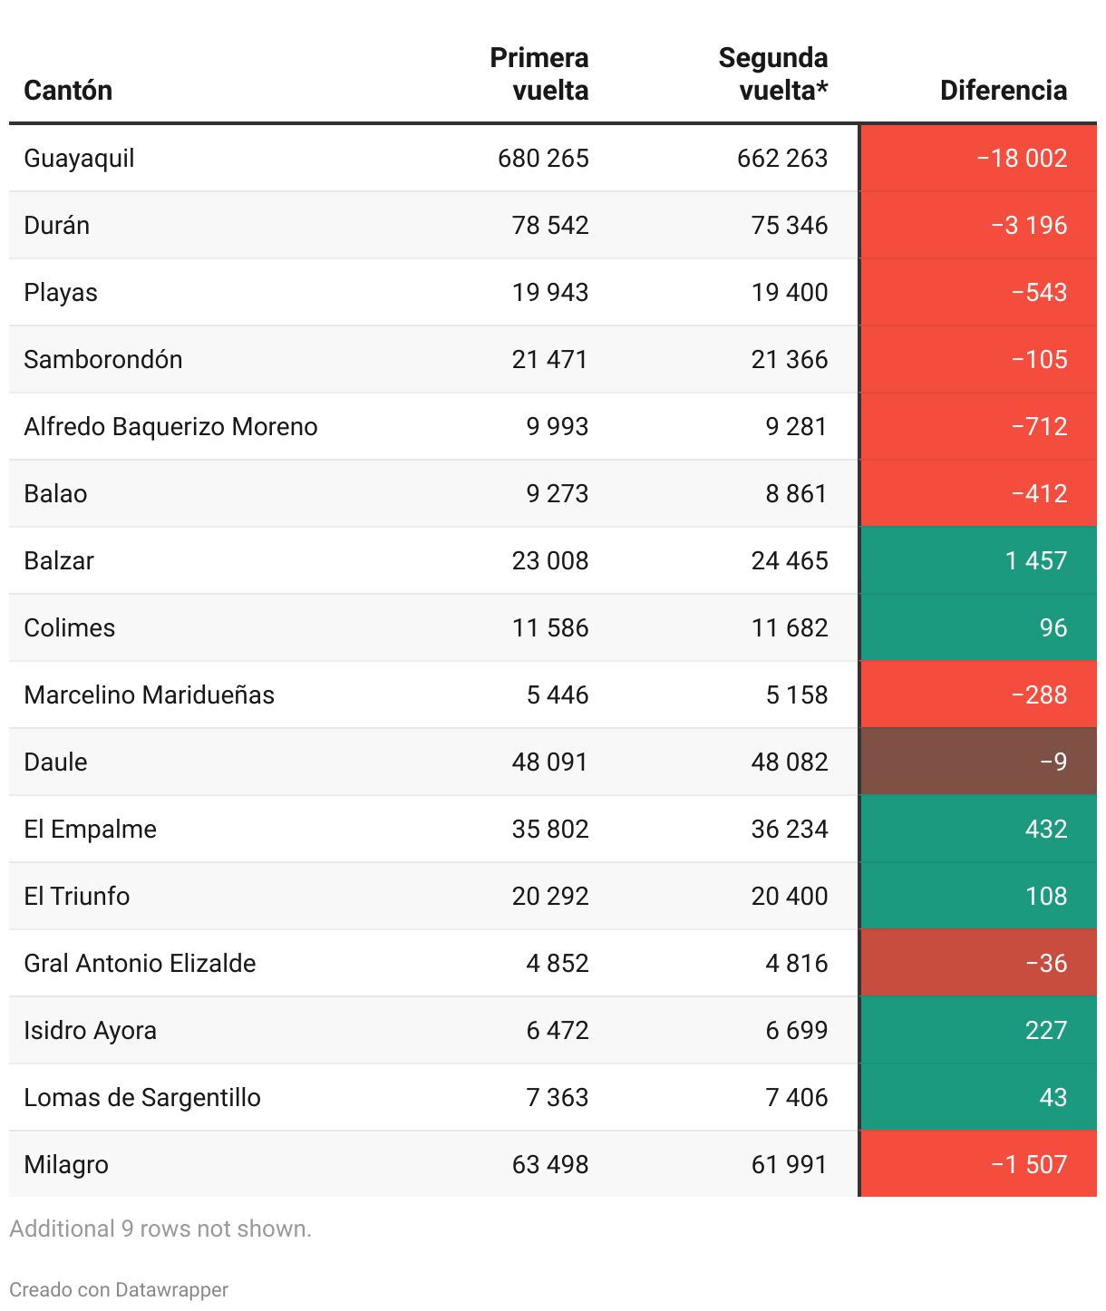This screenshot has height=1311, width=1106.
Task: Select the Lomas de Sargentillo canton name
Action: click(x=142, y=1098)
